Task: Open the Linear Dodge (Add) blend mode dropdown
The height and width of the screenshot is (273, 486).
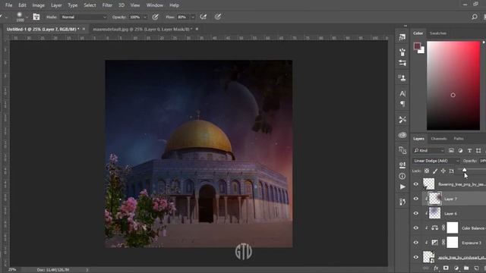Action: tap(436, 161)
